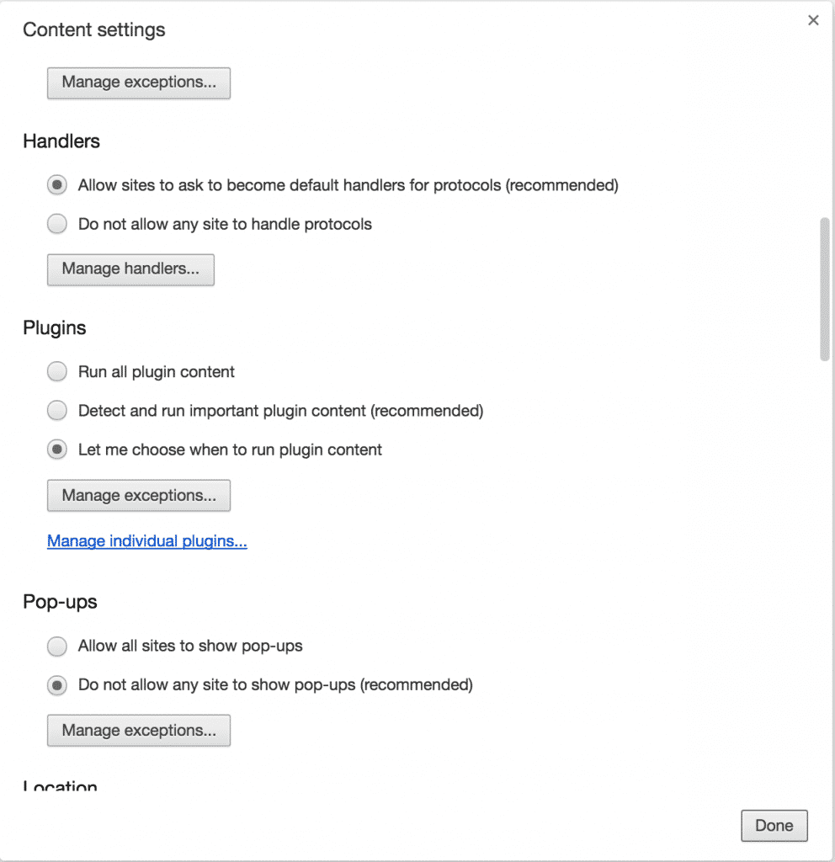Select Allow sites to ask default handlers radio

pyautogui.click(x=57, y=184)
